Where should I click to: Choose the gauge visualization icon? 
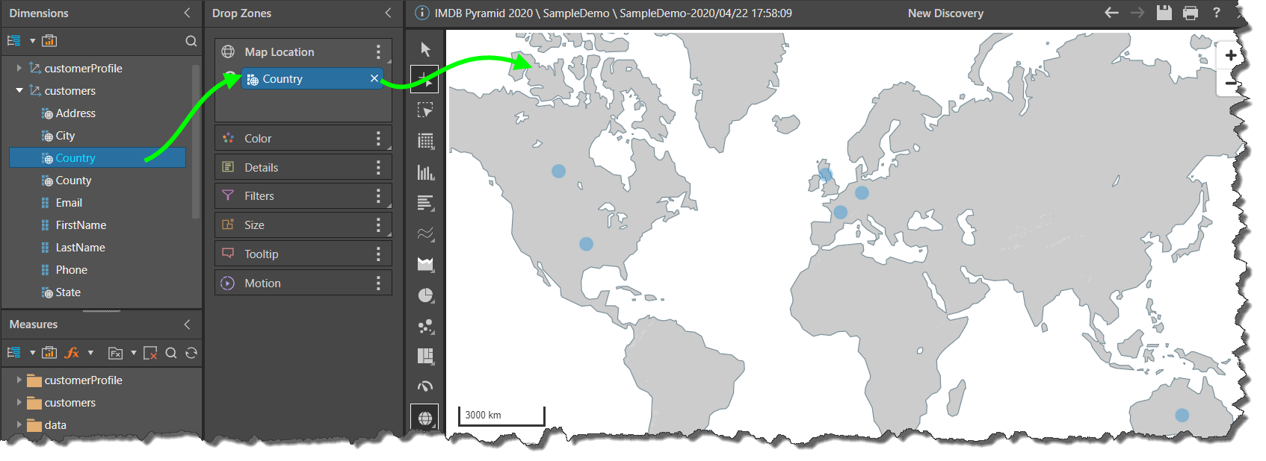(x=425, y=386)
